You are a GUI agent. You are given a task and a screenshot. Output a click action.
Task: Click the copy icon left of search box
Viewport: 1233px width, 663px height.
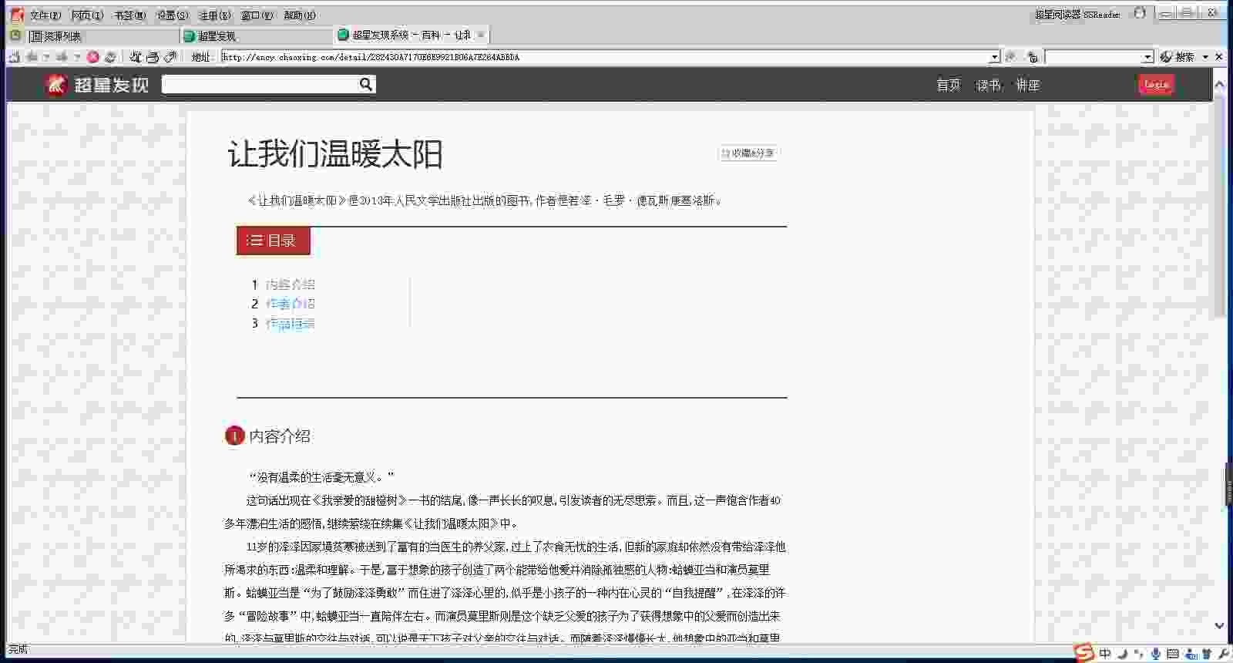pyautogui.click(x=1033, y=57)
